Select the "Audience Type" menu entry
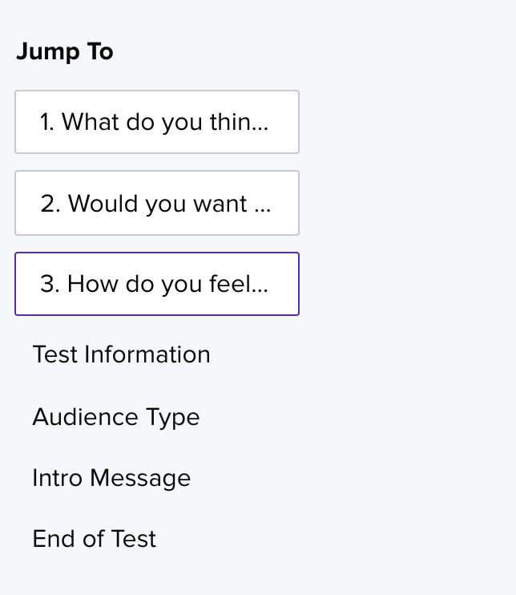 [x=116, y=417]
